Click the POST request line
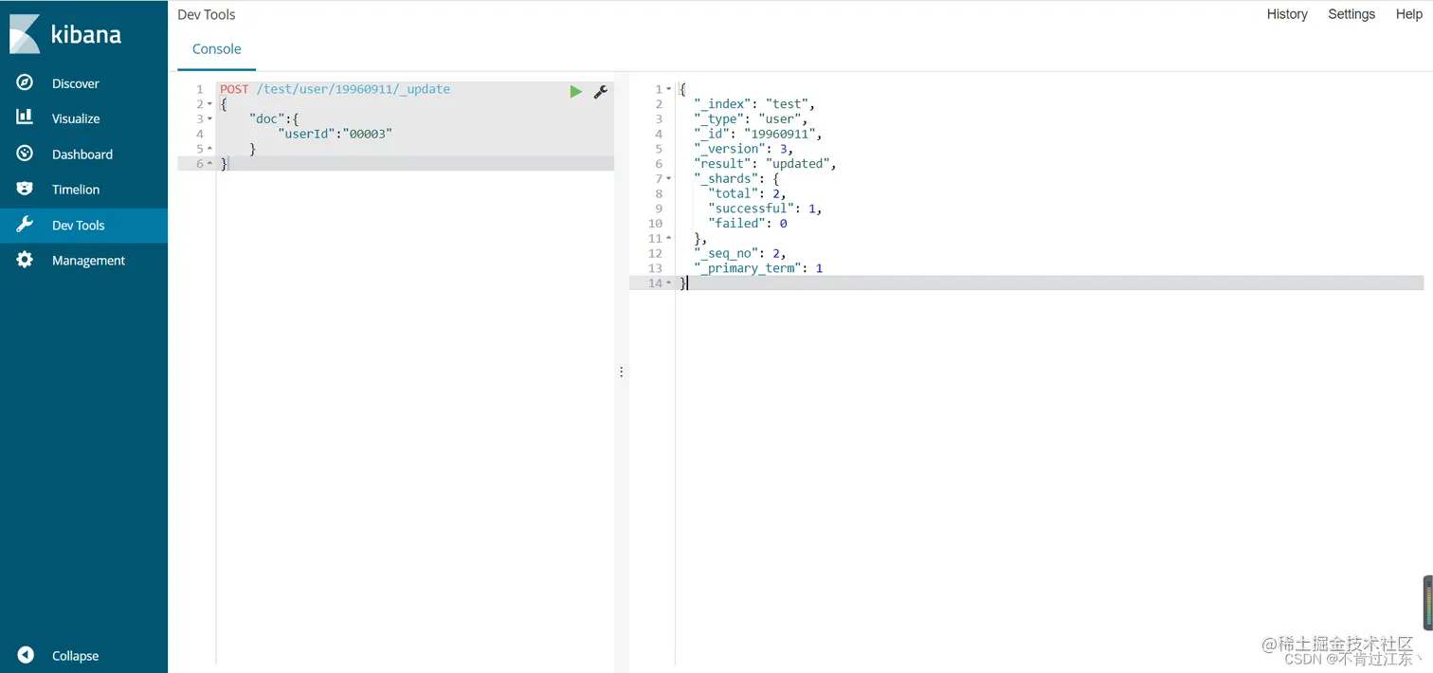Viewport: 1433px width, 673px height. 335,89
